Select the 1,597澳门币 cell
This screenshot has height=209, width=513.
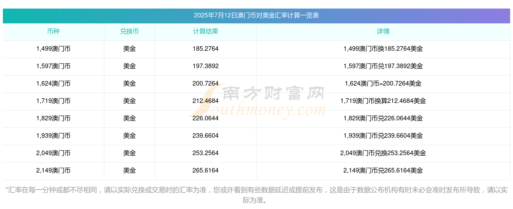[x=53, y=66]
